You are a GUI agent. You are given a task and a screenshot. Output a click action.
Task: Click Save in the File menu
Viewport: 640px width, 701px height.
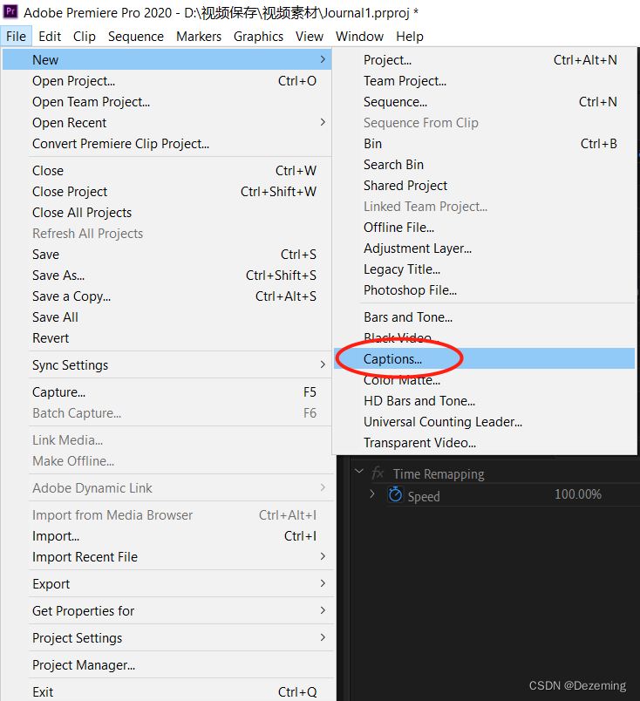pyautogui.click(x=167, y=254)
